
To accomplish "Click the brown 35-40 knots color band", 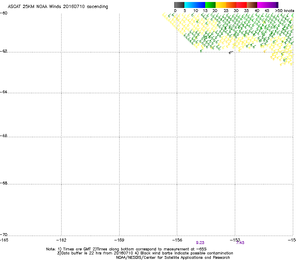I will 252,5.
